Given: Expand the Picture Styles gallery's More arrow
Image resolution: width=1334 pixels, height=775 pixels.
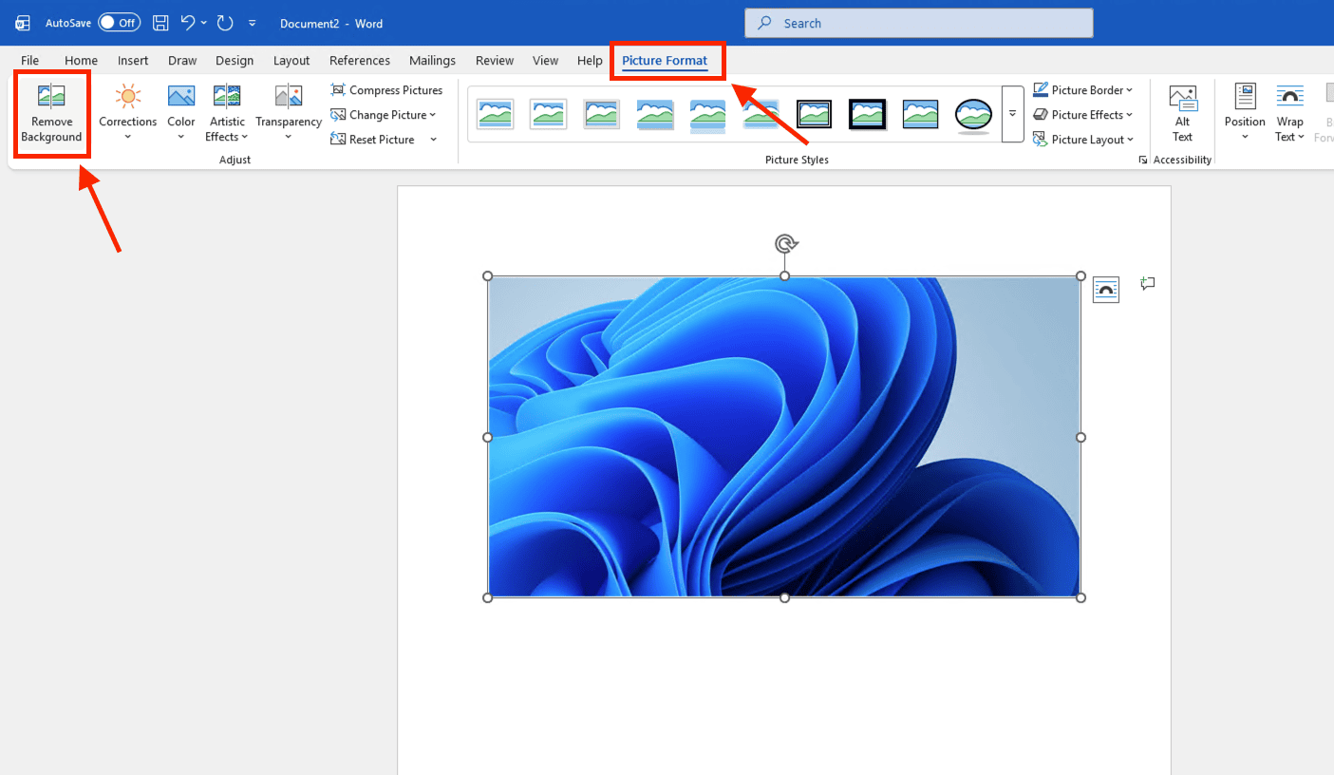Looking at the screenshot, I should 1013,114.
